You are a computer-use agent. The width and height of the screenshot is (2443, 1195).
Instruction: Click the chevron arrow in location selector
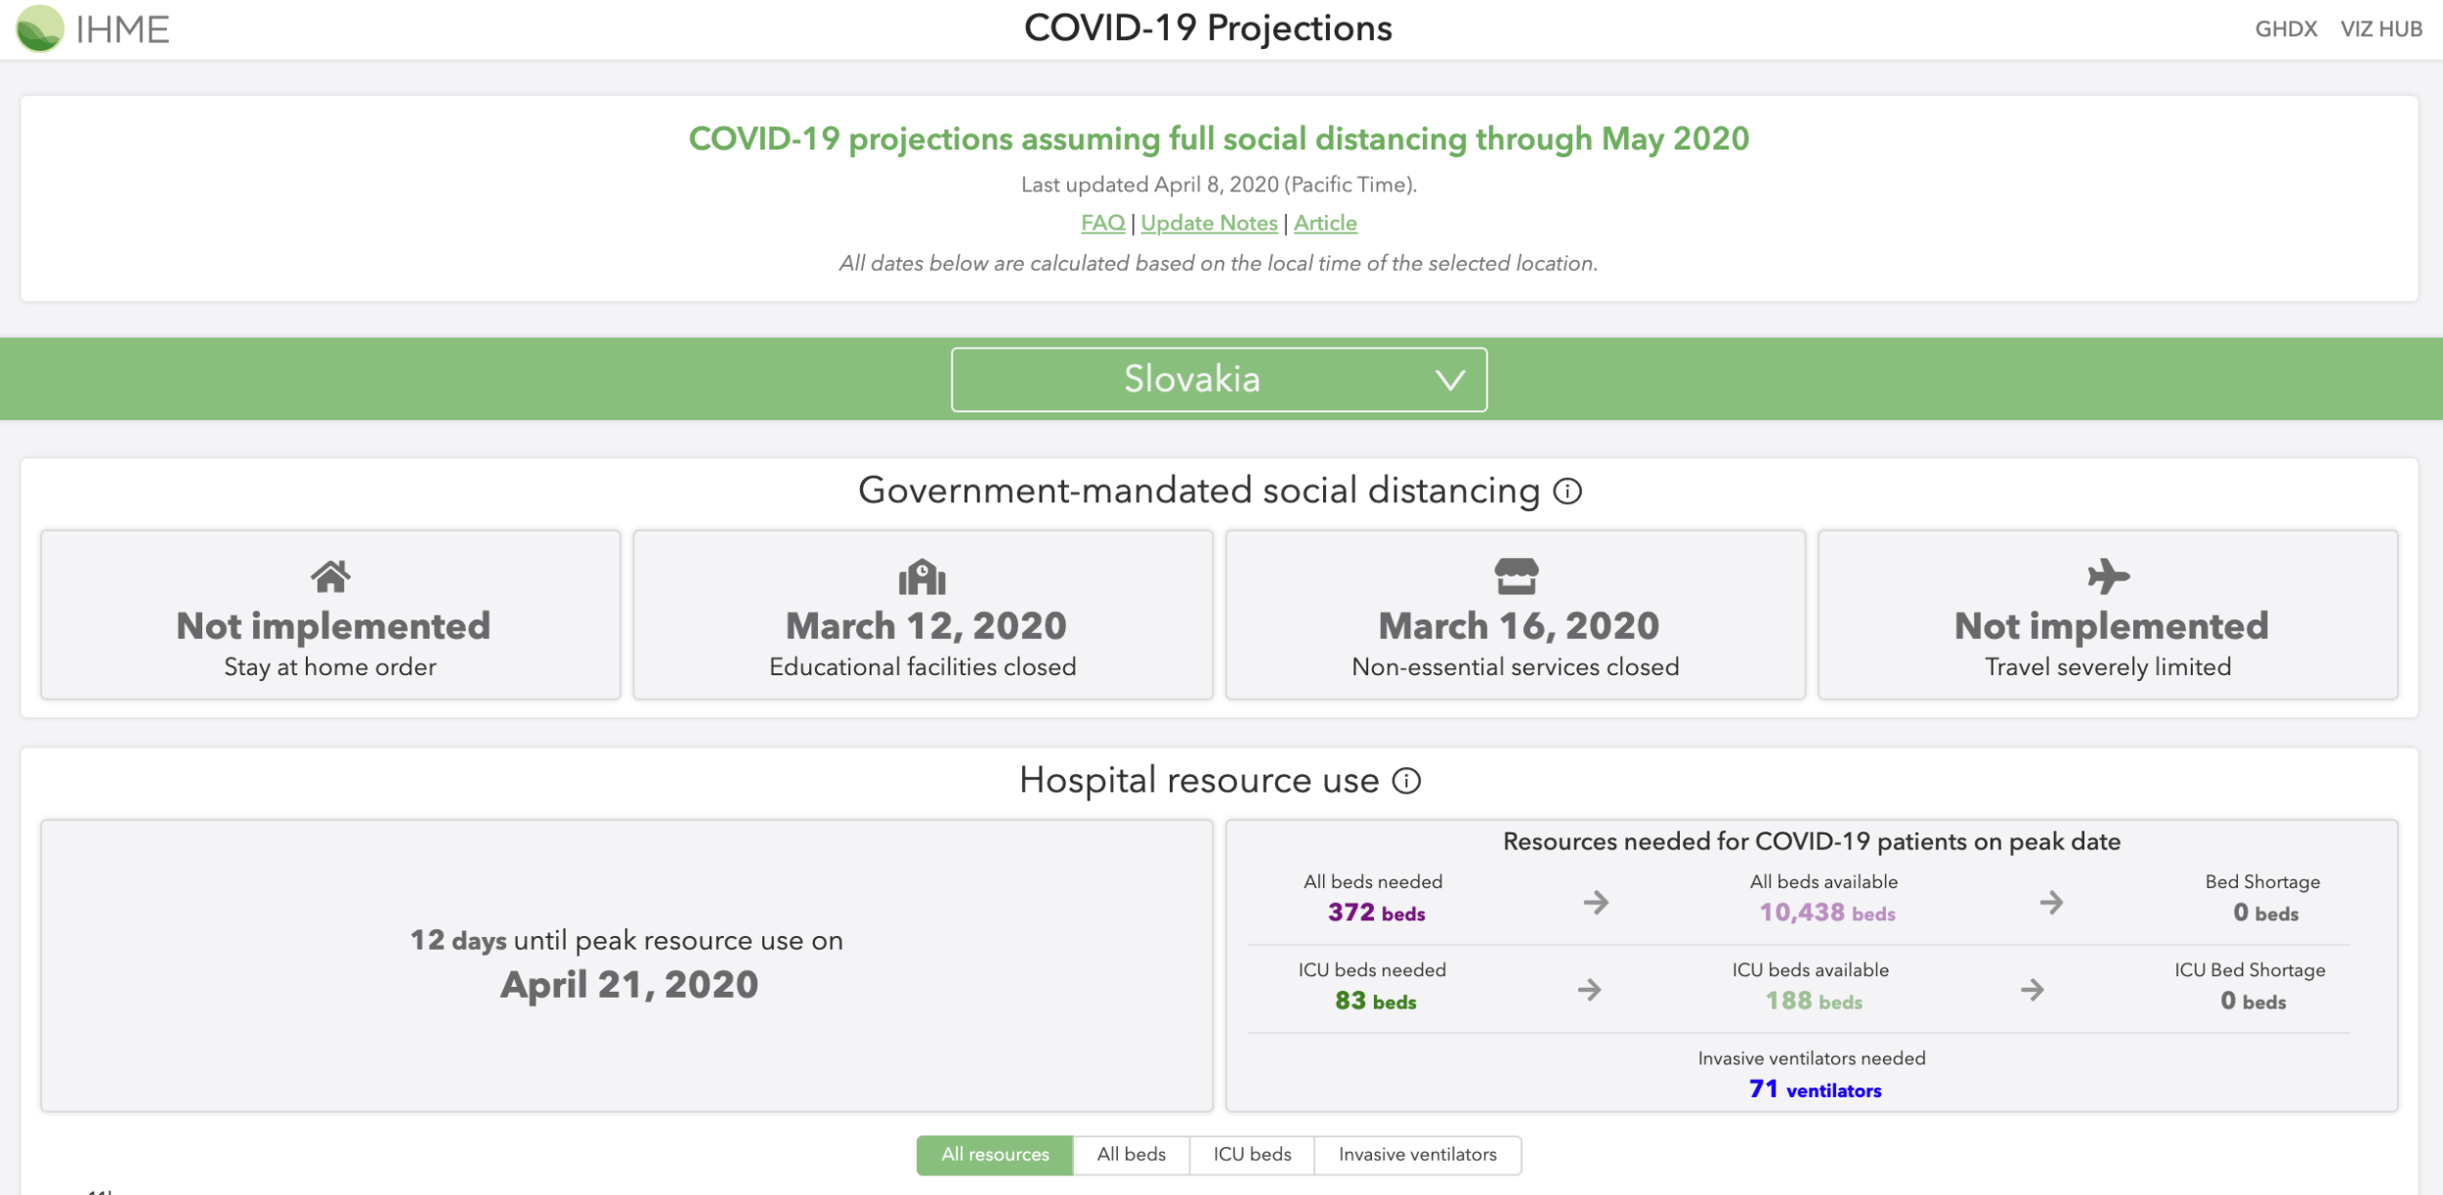click(x=1450, y=380)
